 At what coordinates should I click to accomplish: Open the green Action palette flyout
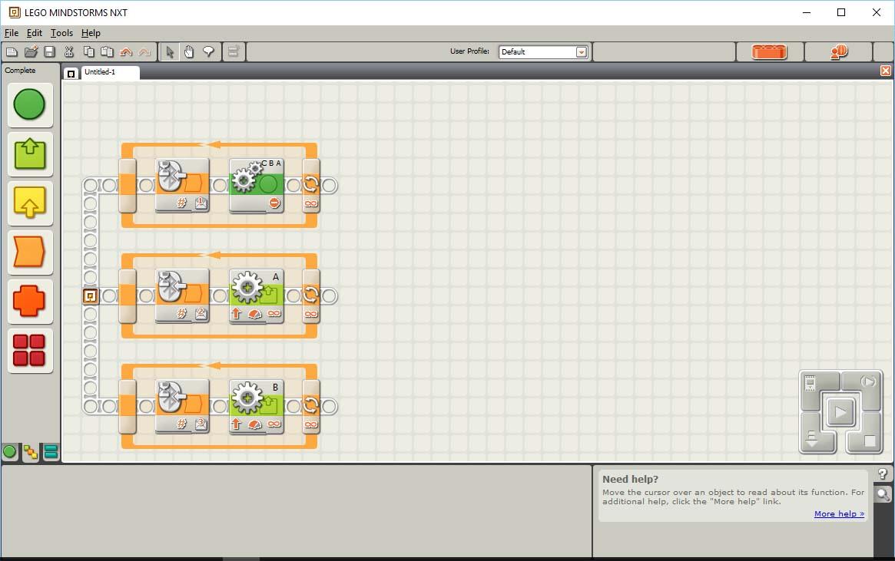30,154
